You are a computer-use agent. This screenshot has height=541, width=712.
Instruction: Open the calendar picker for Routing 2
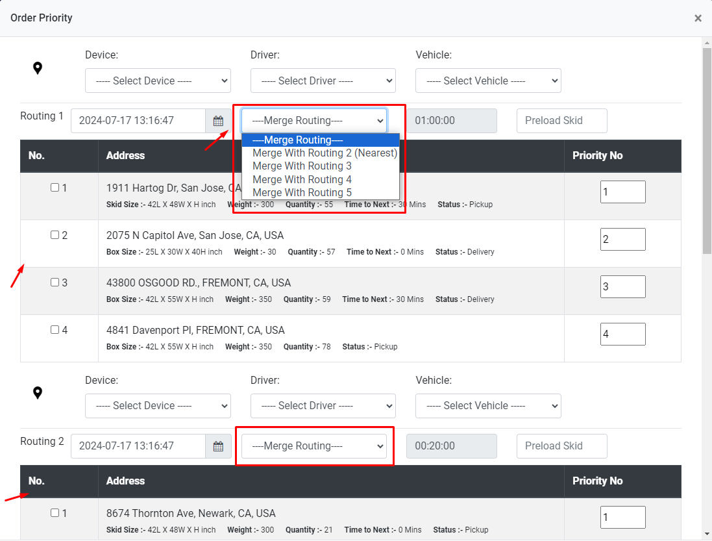click(219, 446)
